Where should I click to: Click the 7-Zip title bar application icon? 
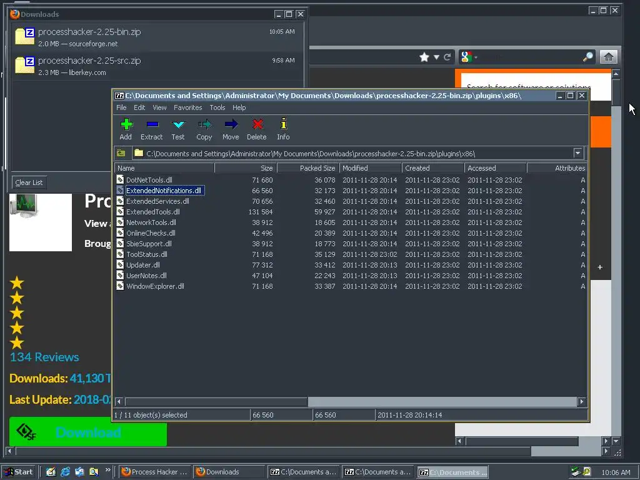(x=119, y=96)
